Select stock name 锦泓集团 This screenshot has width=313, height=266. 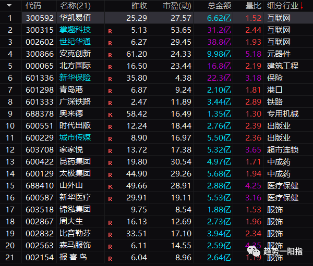click(x=75, y=209)
